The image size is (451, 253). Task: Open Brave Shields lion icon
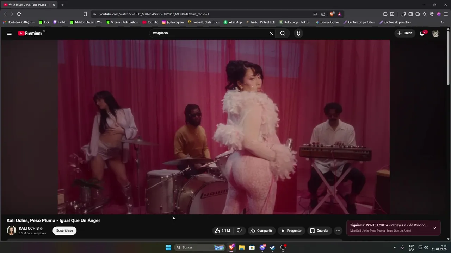click(x=332, y=14)
